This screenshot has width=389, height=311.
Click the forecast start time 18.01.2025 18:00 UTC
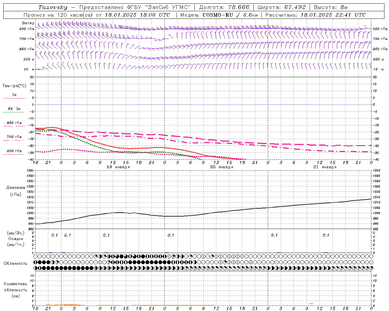[x=137, y=15]
